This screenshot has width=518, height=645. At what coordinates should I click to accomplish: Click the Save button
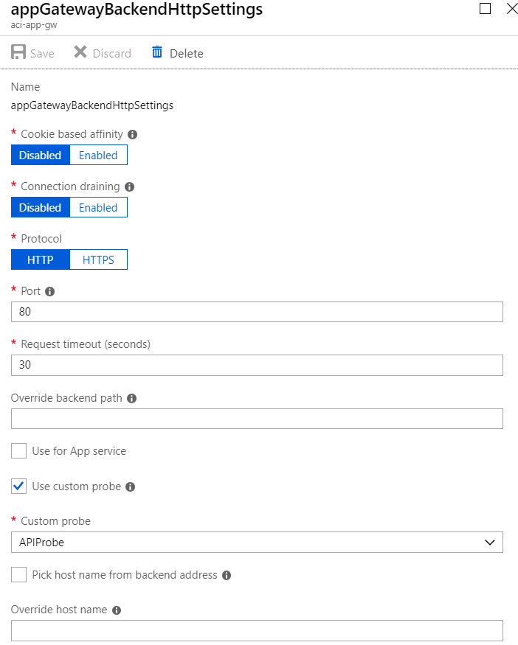(x=32, y=52)
